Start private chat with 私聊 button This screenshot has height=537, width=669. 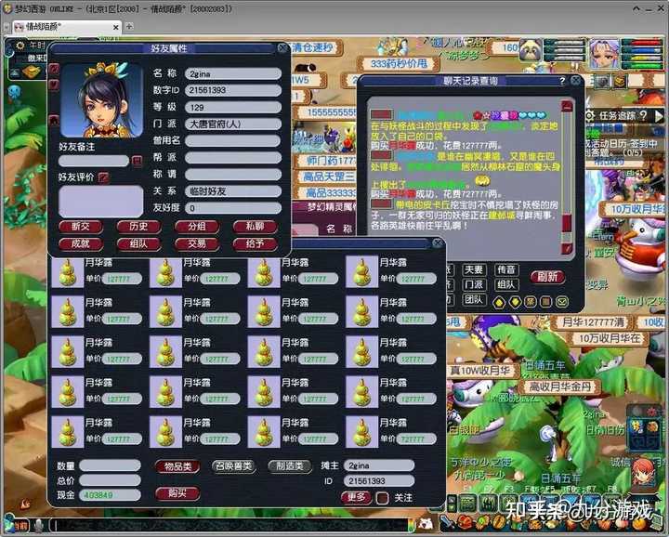coord(255,227)
